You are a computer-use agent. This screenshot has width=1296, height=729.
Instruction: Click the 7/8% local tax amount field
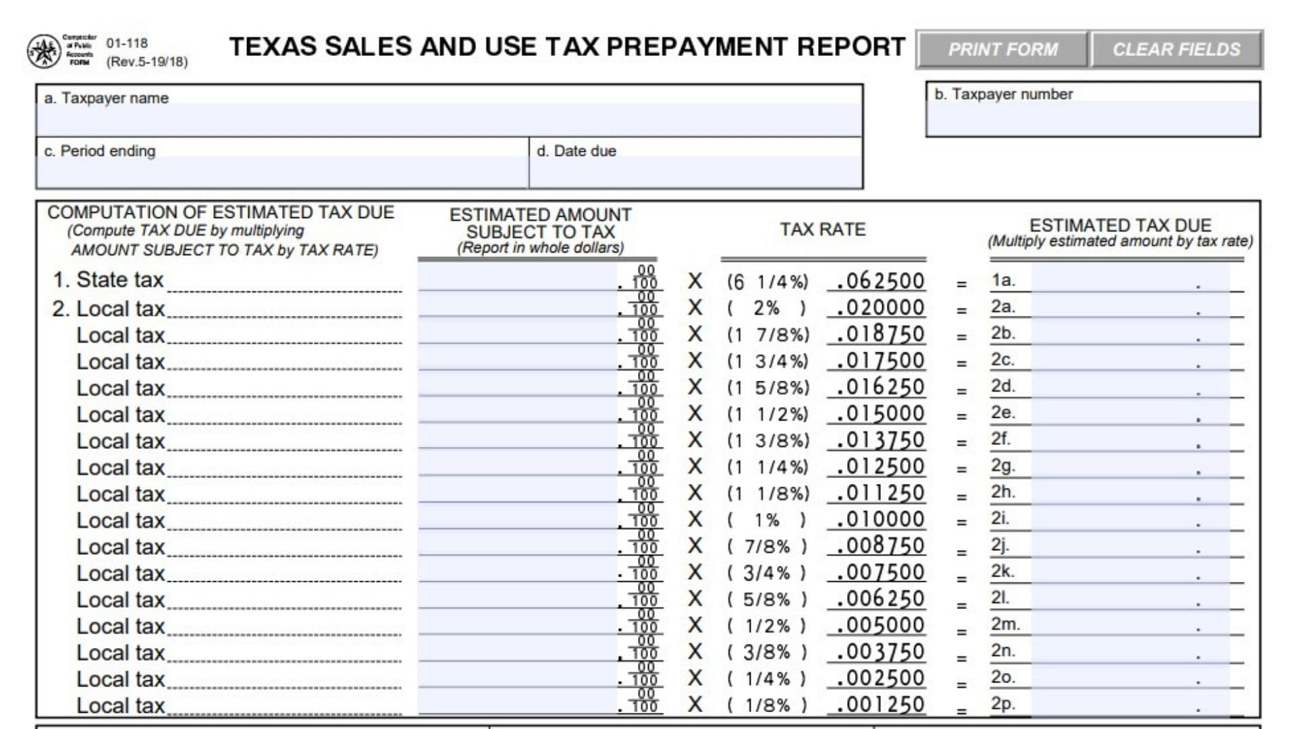518,542
